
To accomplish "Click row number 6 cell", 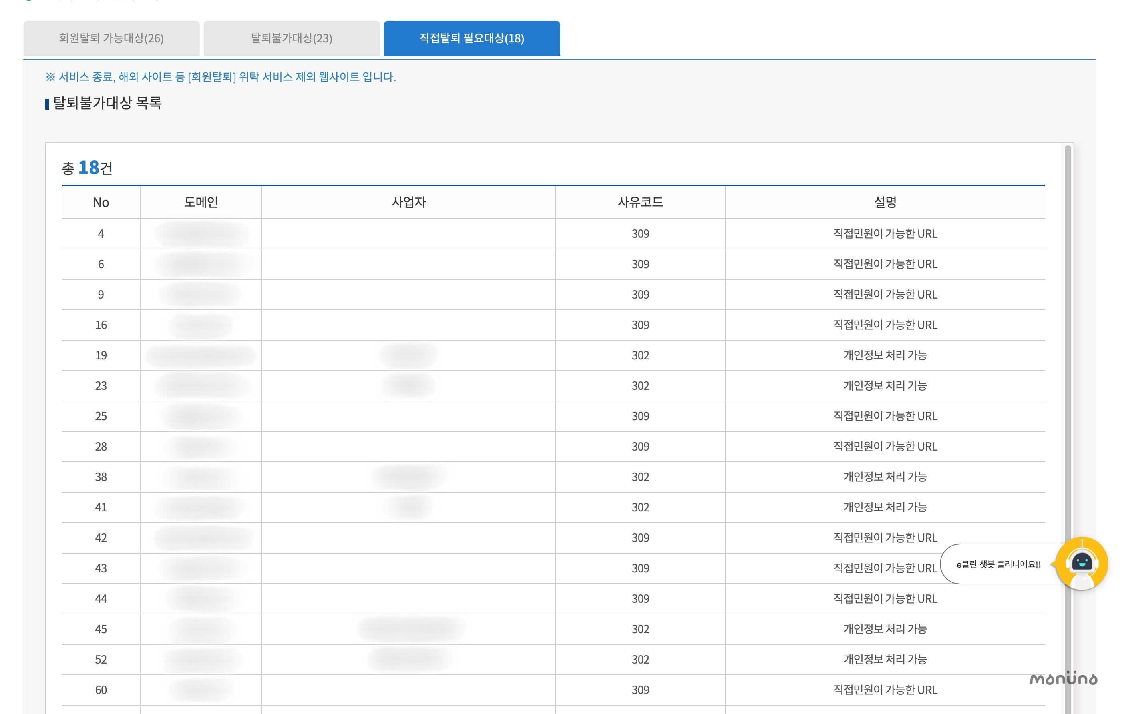I will [x=101, y=264].
